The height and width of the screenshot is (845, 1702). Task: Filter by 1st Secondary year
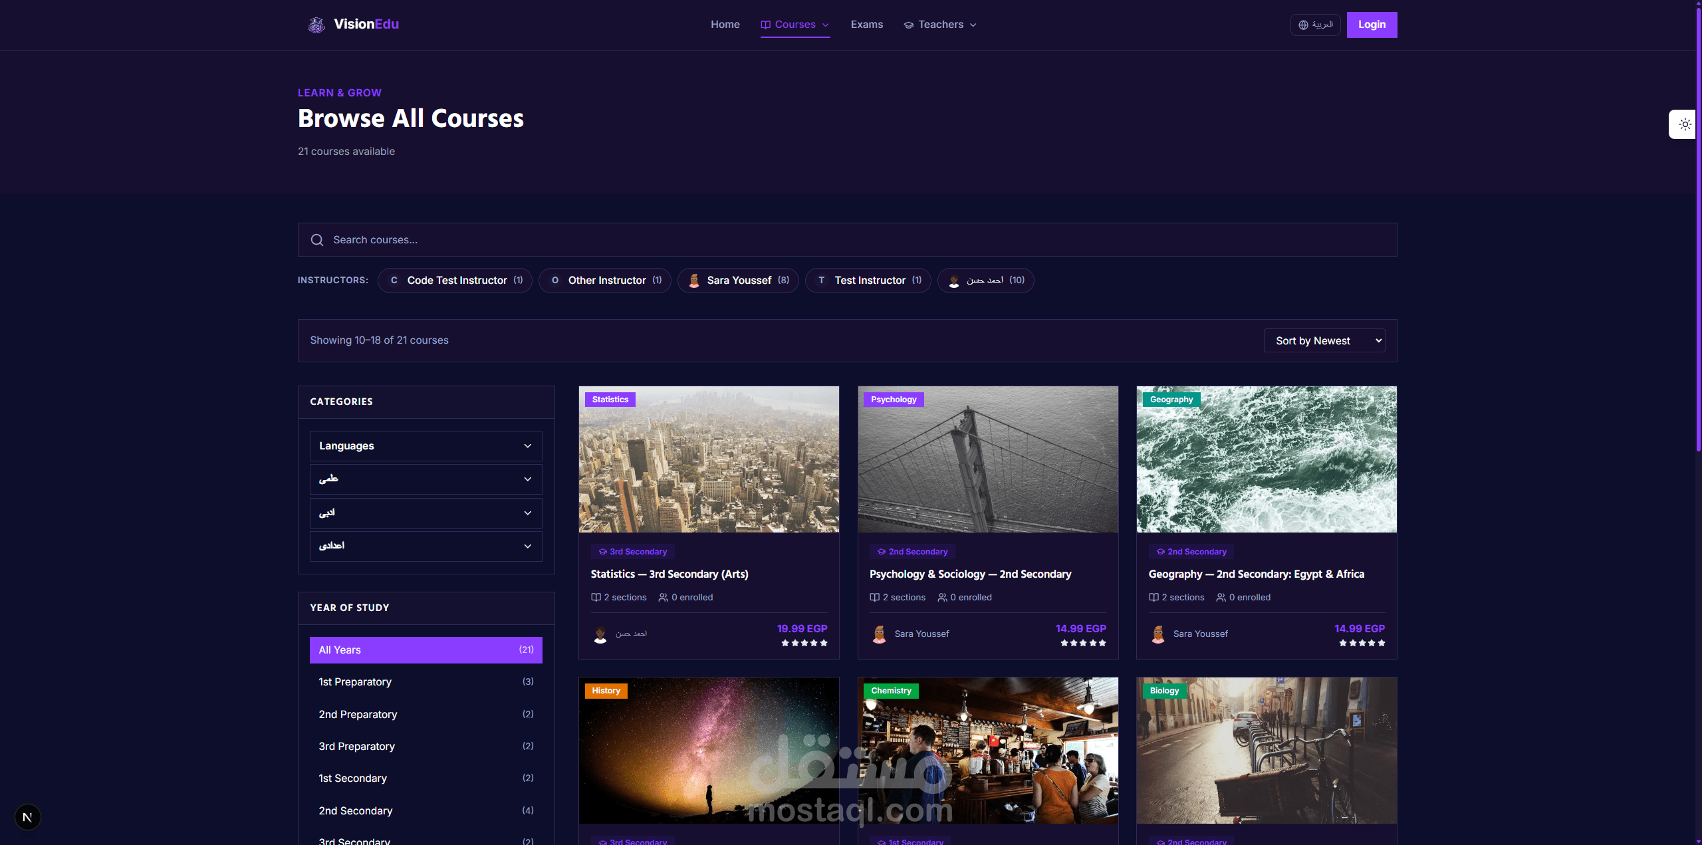[426, 779]
